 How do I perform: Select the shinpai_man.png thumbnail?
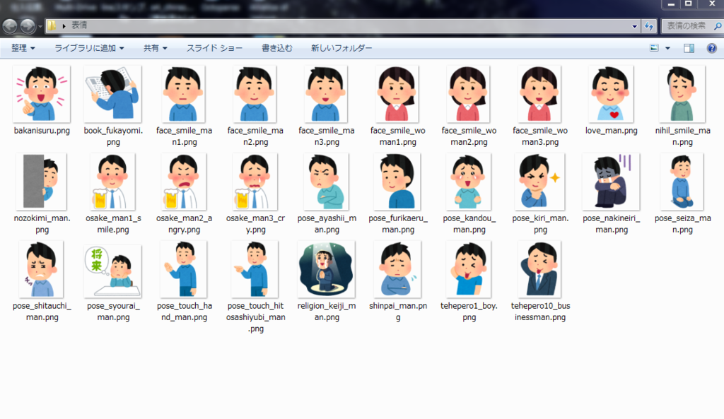[397, 269]
